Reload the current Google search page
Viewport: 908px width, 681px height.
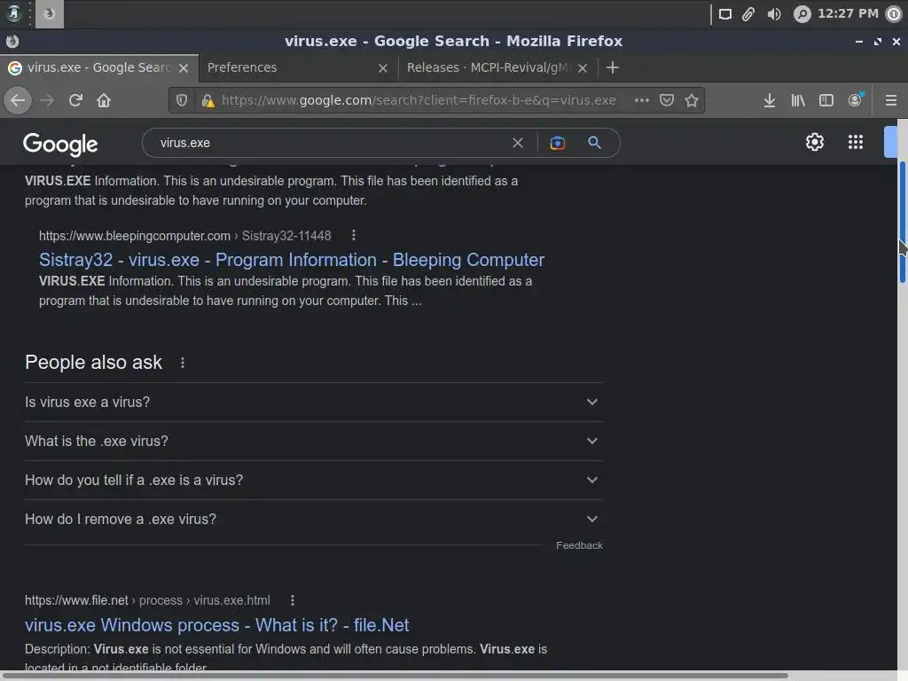(75, 100)
